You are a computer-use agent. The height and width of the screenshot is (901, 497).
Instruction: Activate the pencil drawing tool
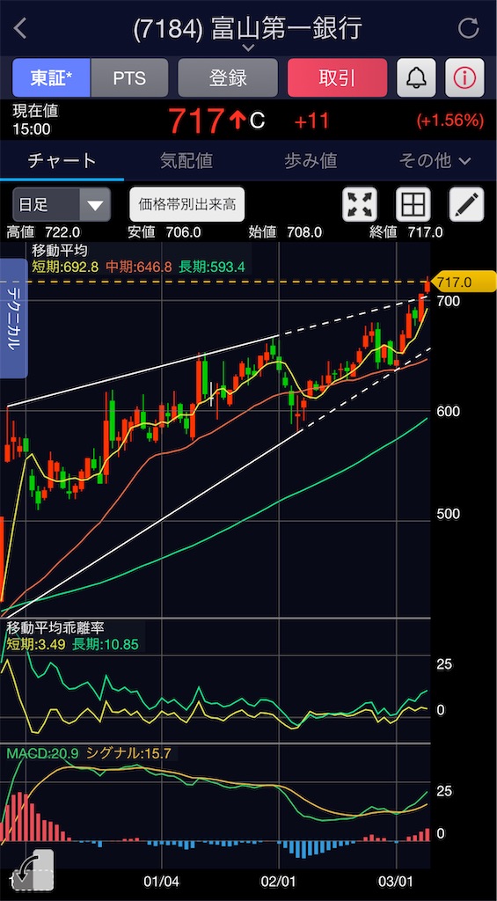click(x=466, y=204)
